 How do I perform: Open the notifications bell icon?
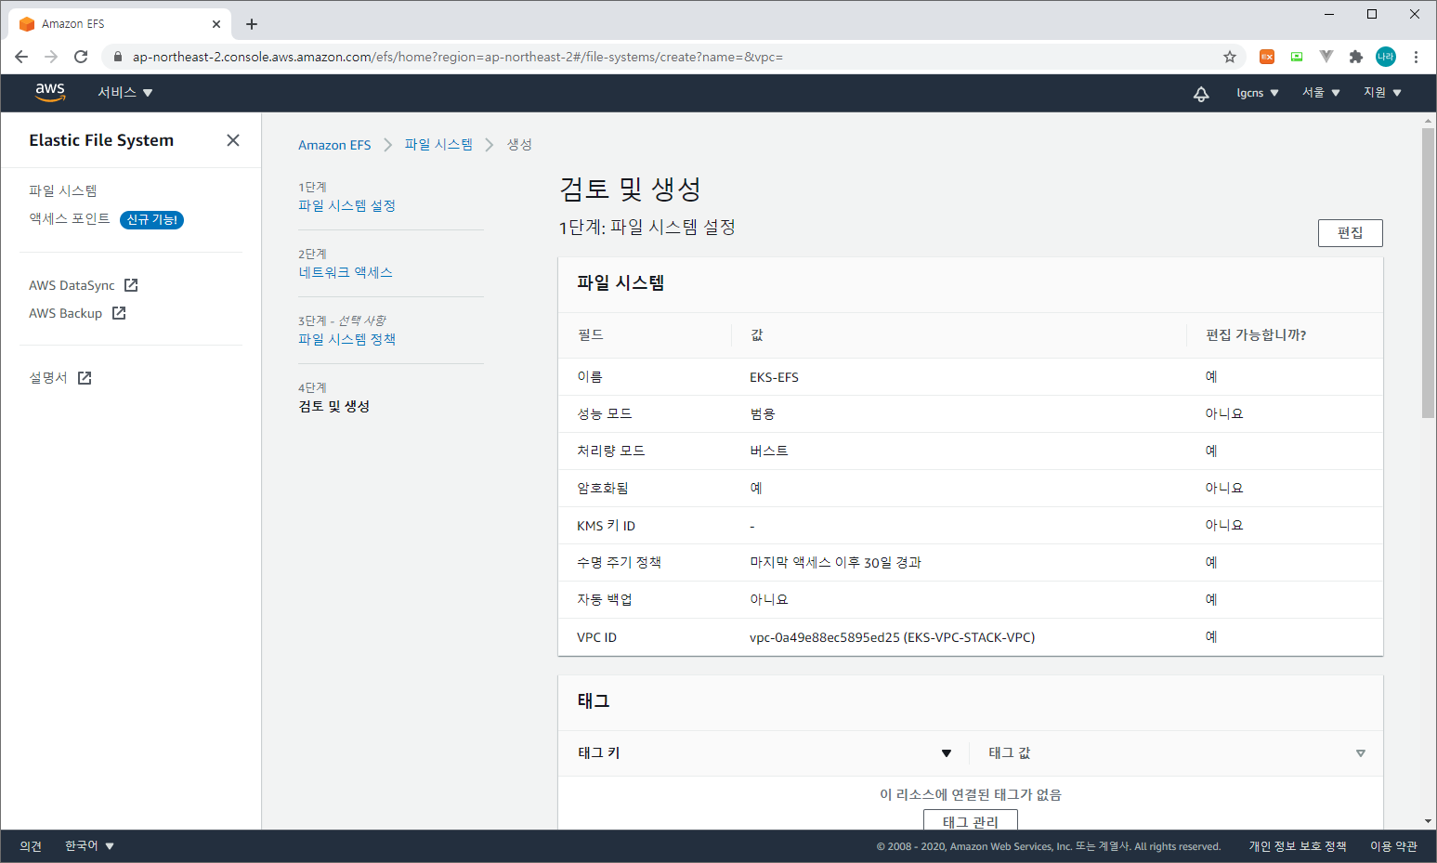coord(1201,93)
